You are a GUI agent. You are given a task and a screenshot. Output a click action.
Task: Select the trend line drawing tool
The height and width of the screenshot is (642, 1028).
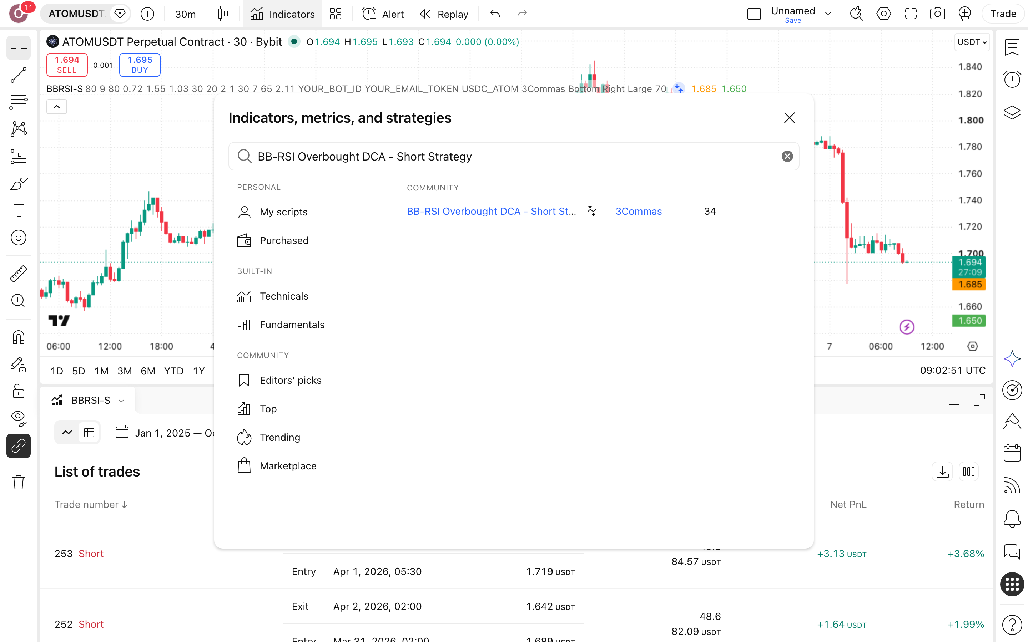(18, 75)
